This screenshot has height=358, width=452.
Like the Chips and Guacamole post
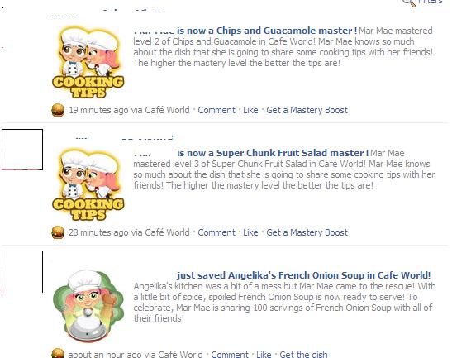tap(250, 110)
